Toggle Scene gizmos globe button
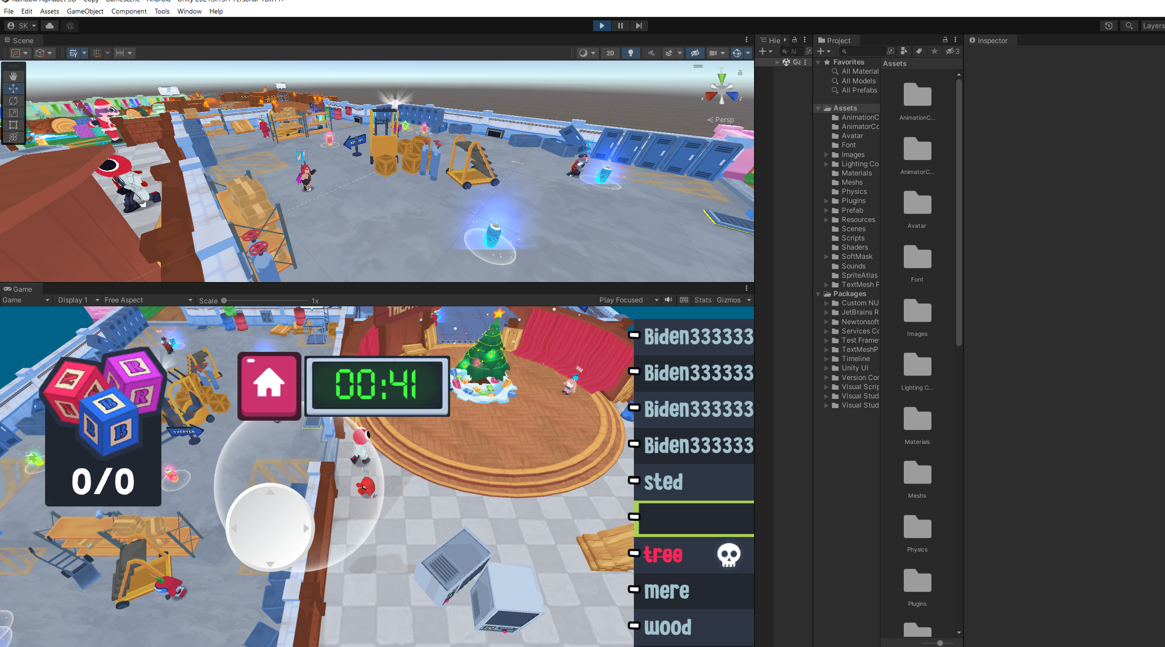Screen dimensions: 1165x647 [x=737, y=53]
